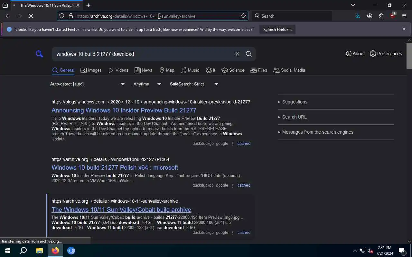412x257 pixels.
Task: Click the Refresh Firefox button
Action: [x=277, y=29]
